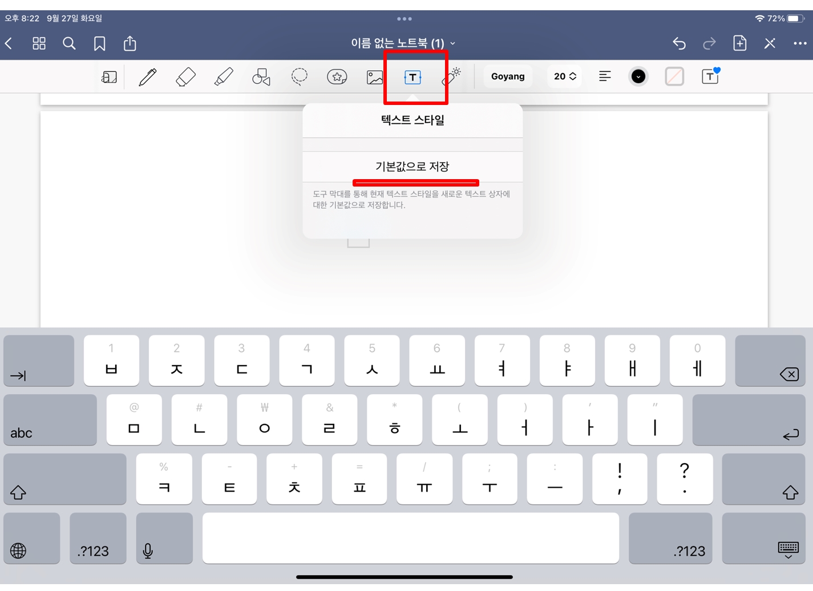Select the Shapes tool

click(261, 76)
